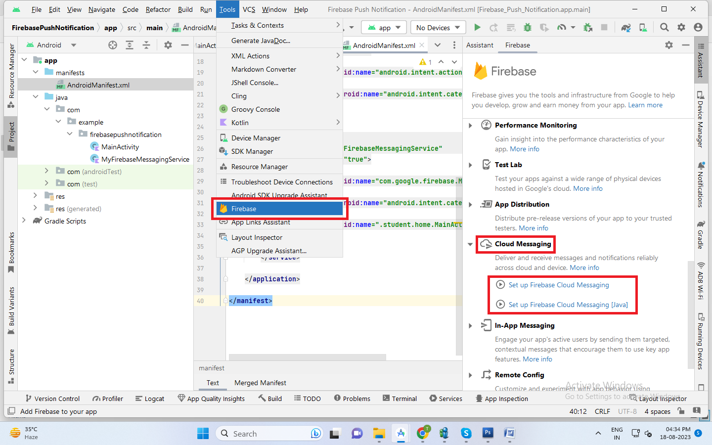The width and height of the screenshot is (712, 445).
Task: Open Device Manager icon in main toolbar
Action: [x=643, y=28]
